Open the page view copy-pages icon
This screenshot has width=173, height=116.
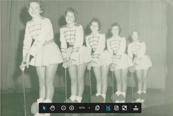click(x=97, y=108)
